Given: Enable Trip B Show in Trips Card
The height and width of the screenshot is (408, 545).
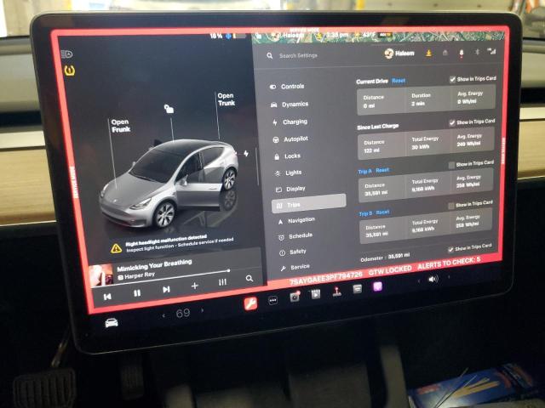Looking at the screenshot, I should 450,206.
